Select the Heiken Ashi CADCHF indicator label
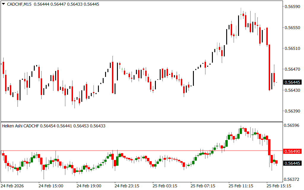The image size is (304, 190). tap(20, 126)
